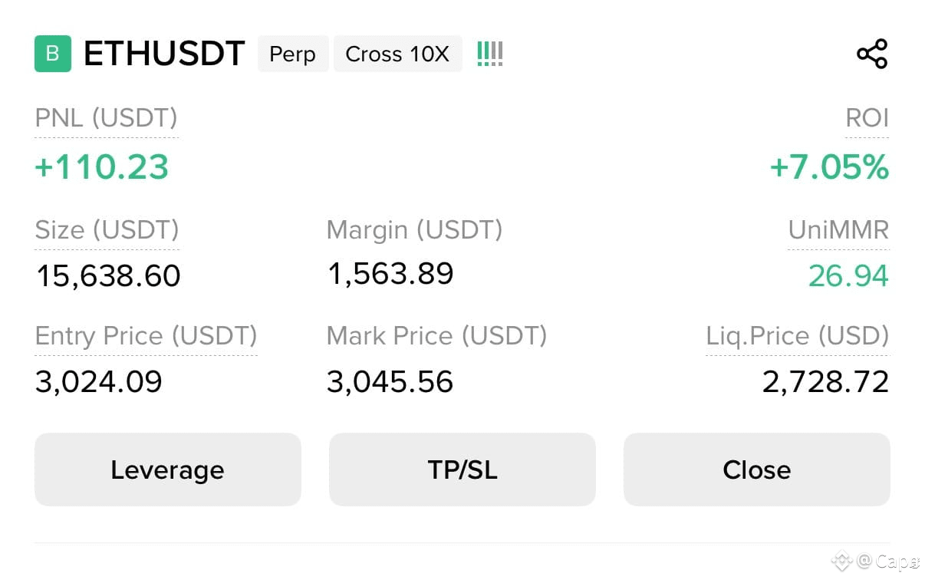Show UniMMR label explanation
925x580 pixels.
coord(838,229)
